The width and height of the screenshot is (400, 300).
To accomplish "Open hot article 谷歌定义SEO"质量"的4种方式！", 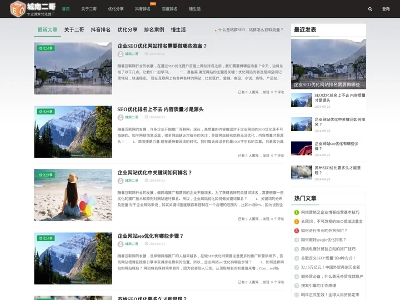I will tap(328, 258).
